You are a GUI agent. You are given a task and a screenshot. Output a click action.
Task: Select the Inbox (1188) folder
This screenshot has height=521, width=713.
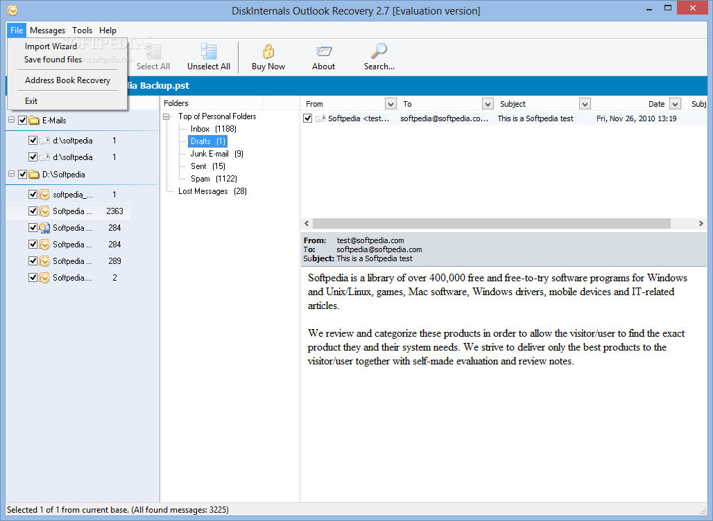click(213, 129)
